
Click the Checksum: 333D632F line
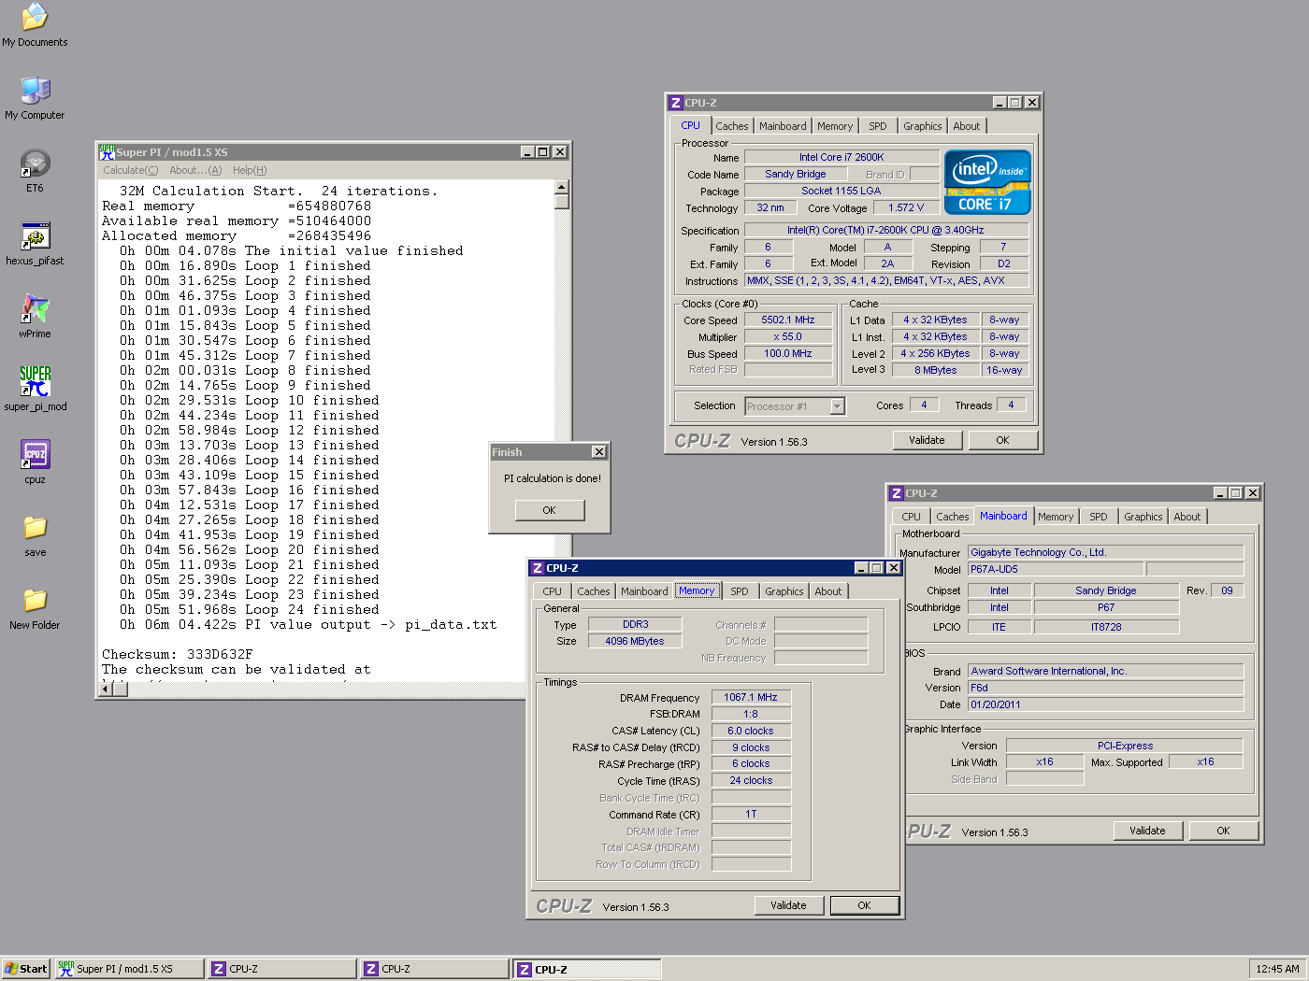click(x=178, y=654)
